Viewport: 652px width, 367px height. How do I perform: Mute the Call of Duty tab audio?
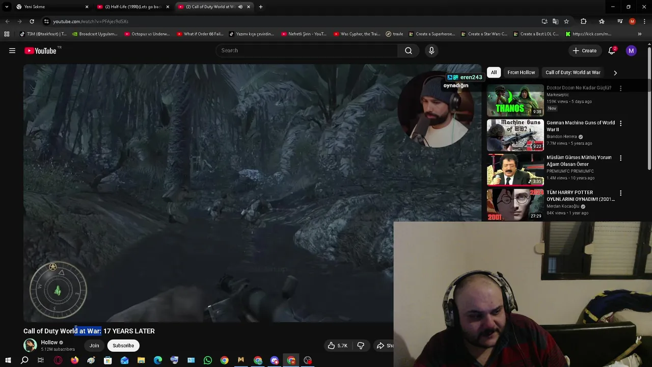pos(240,7)
